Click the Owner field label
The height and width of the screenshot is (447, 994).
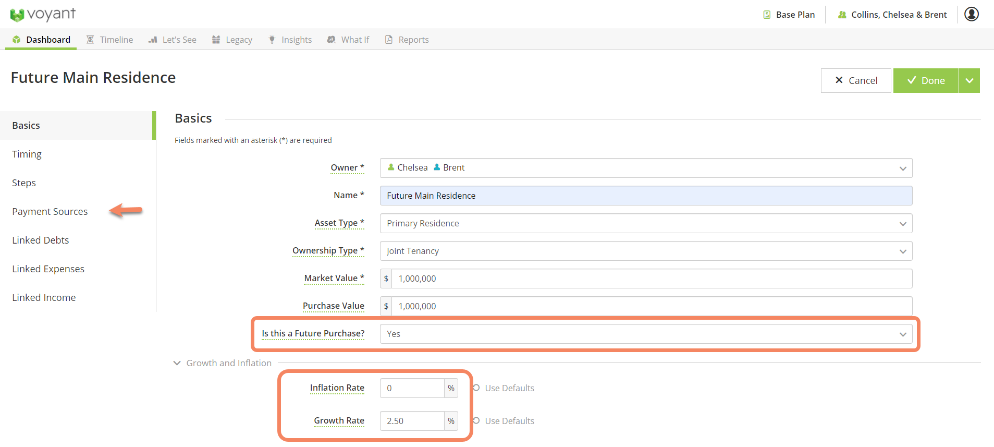point(347,167)
